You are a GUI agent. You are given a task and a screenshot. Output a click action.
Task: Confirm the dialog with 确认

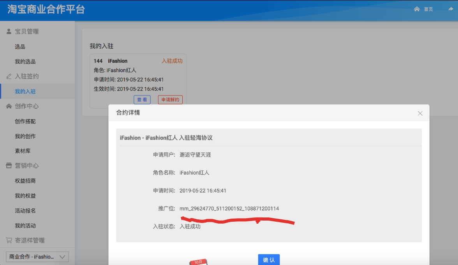(x=269, y=260)
